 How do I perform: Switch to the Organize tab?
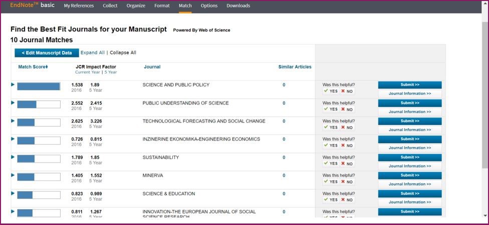[135, 6]
